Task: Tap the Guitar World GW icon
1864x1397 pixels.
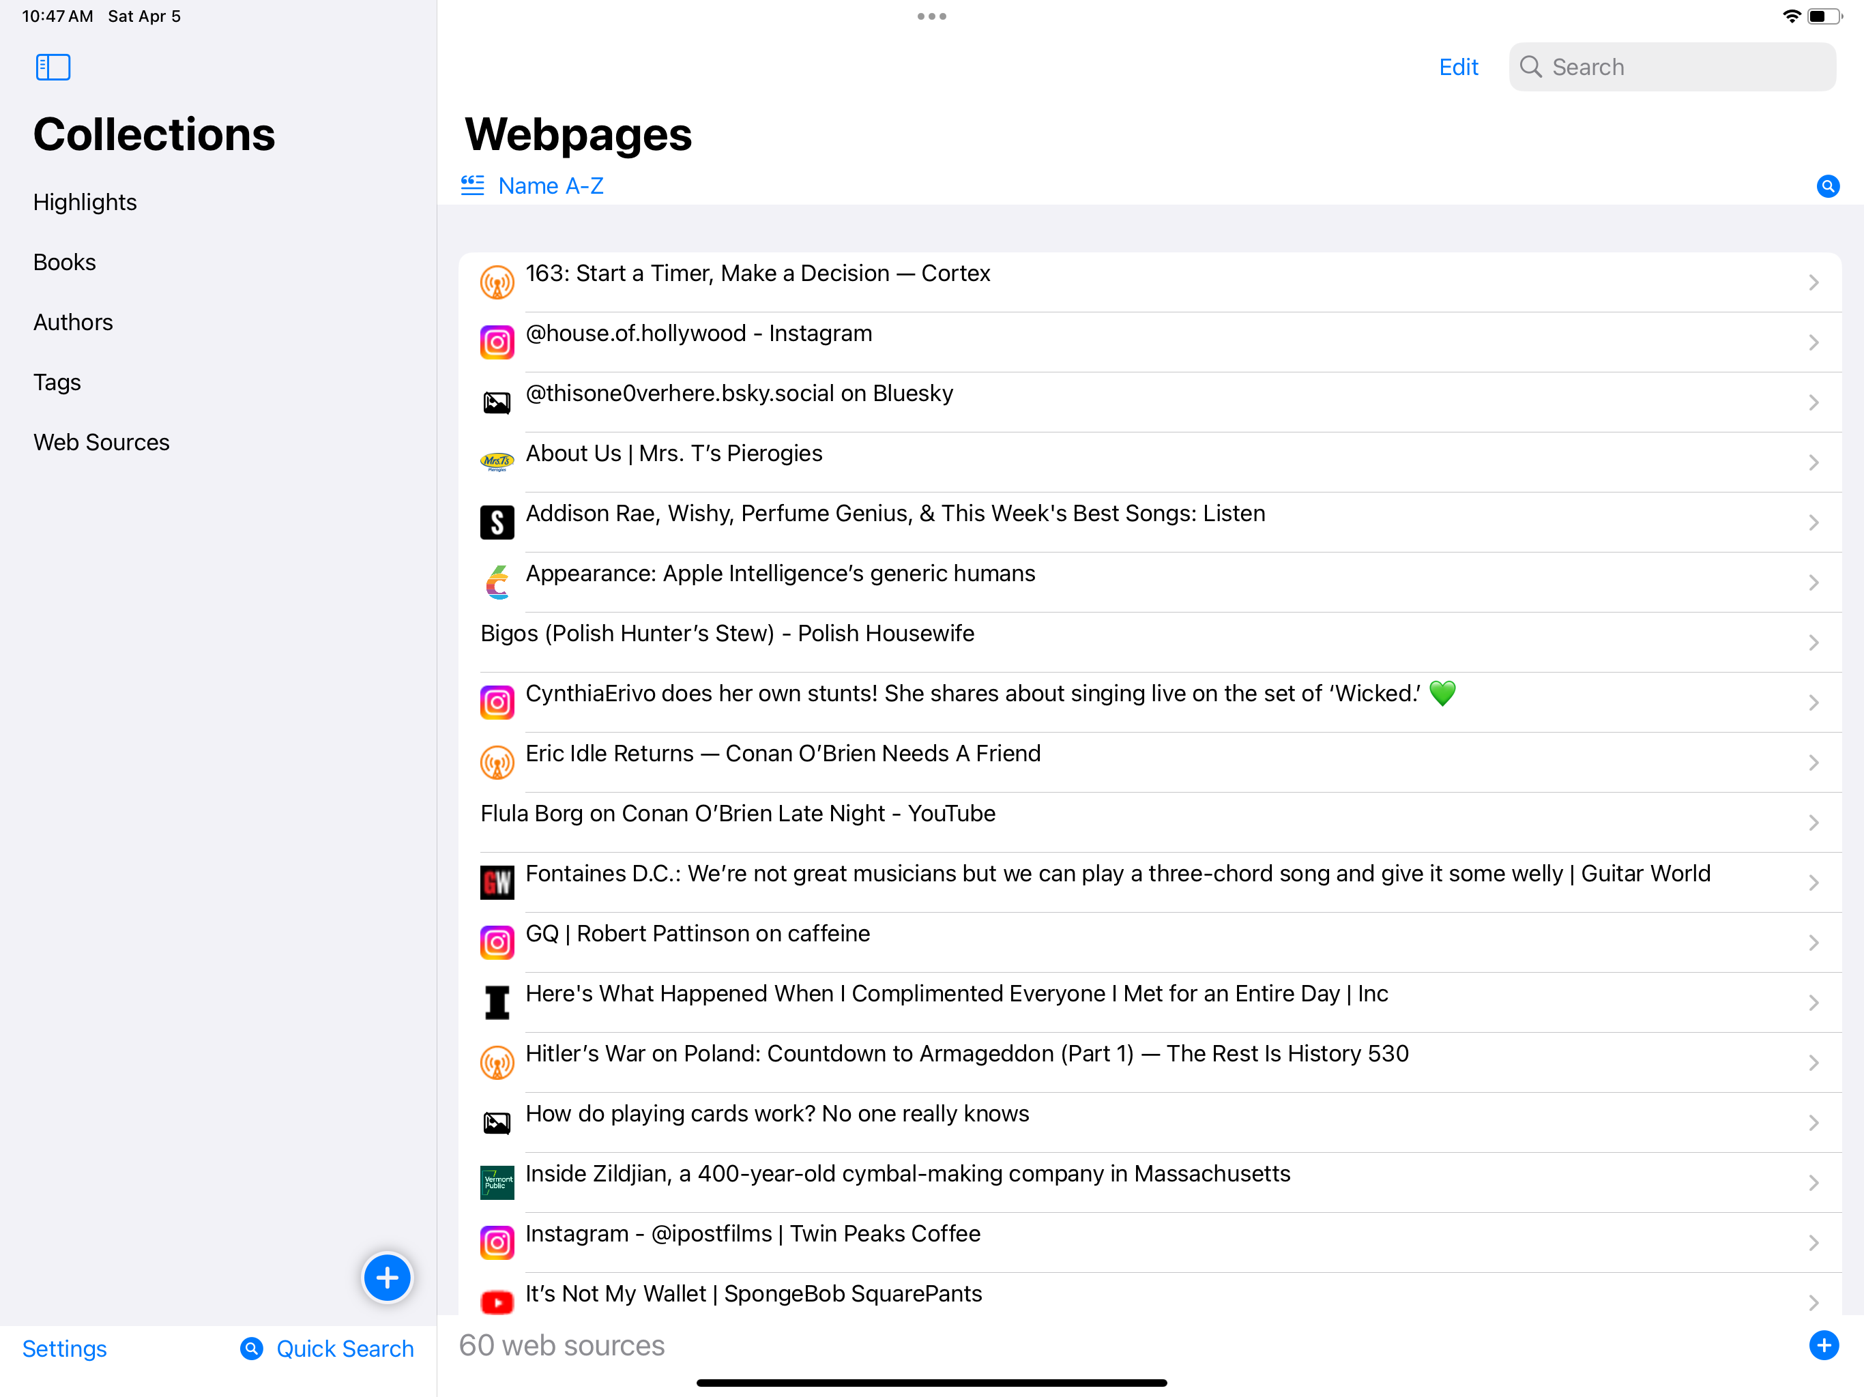Action: 497,882
